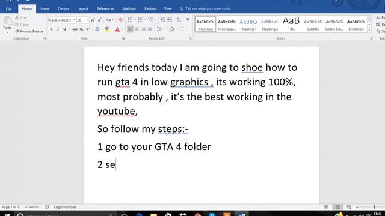Center the paragraph text
This screenshot has width=385, height=216.
pos(137,29)
